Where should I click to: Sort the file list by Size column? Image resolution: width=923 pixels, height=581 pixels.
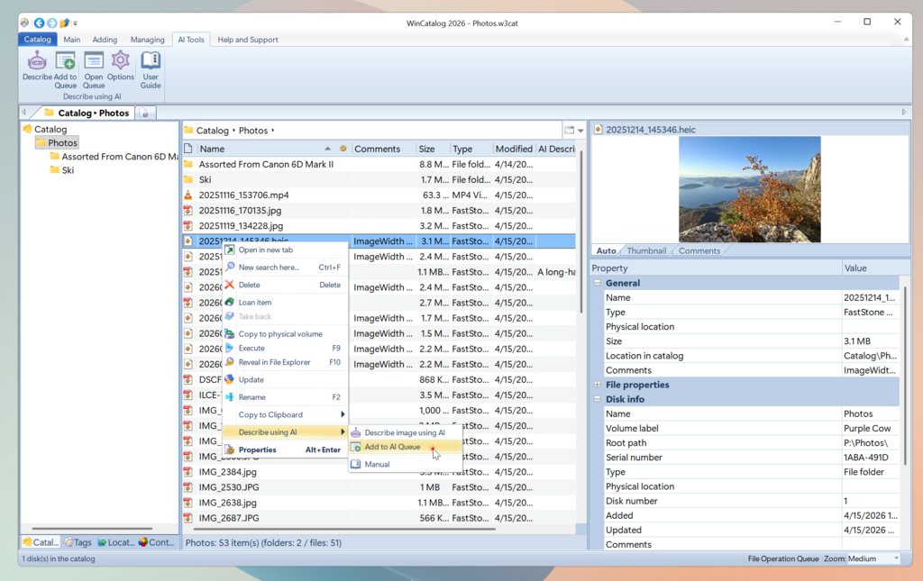(x=427, y=149)
